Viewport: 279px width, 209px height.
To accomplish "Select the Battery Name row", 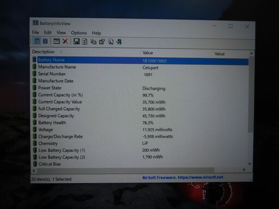I will [140, 60].
